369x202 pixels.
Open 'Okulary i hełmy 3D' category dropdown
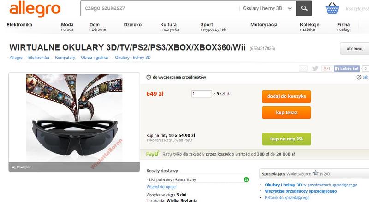point(267,8)
